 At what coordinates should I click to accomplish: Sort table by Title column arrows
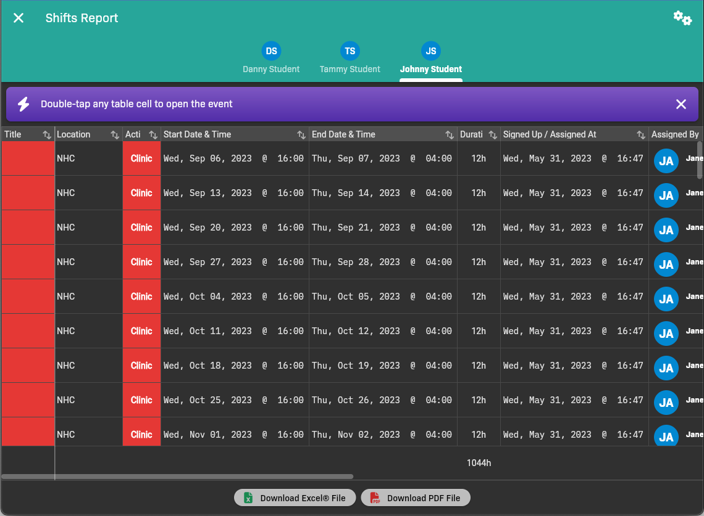point(47,134)
